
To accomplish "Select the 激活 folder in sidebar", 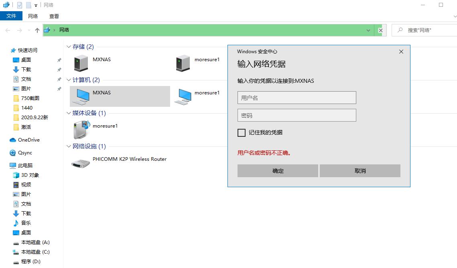I will 26,127.
